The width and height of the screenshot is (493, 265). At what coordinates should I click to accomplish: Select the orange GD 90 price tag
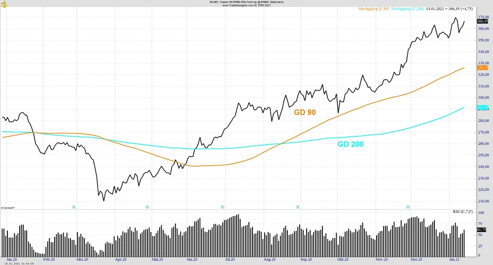coord(482,68)
